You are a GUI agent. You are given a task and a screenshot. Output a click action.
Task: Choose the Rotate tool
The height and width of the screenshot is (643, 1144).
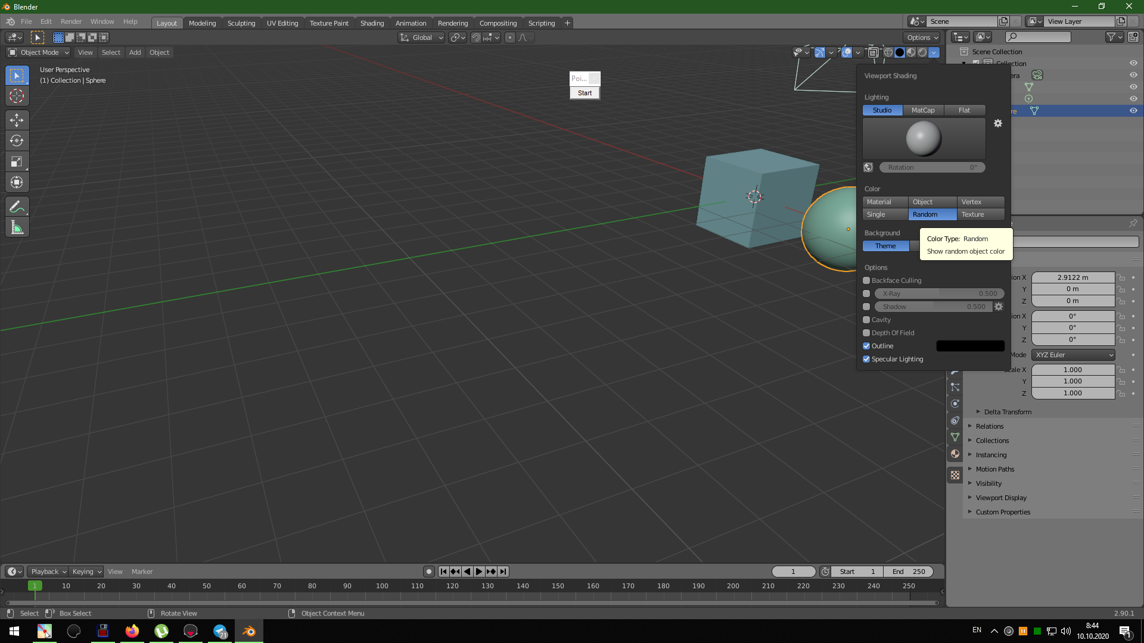[17, 141]
